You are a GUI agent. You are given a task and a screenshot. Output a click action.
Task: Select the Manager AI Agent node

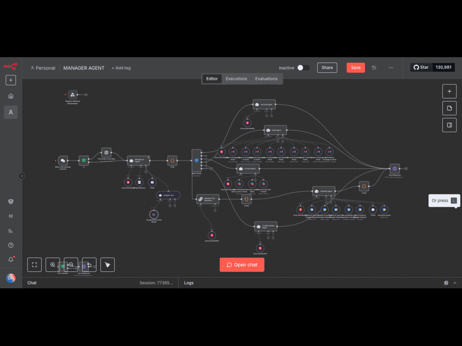tap(139, 161)
